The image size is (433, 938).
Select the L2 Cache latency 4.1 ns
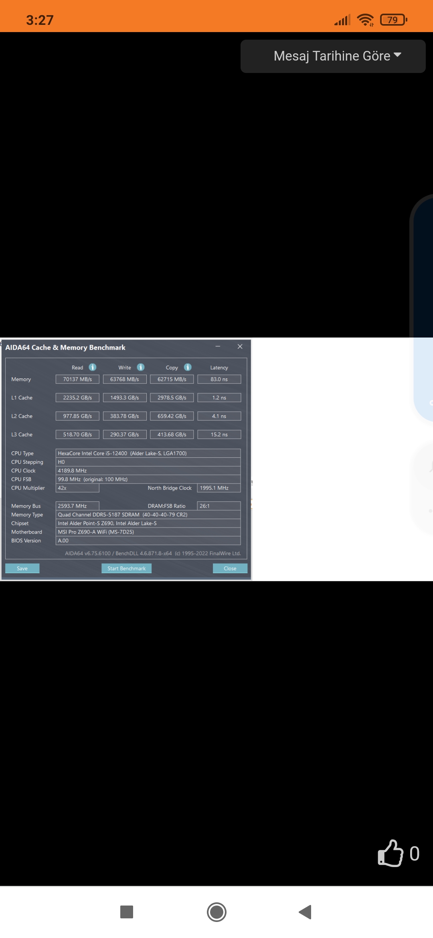tap(219, 416)
